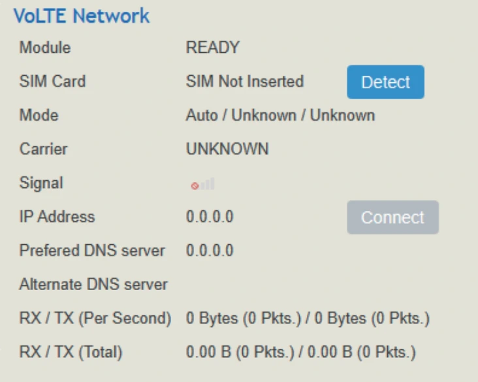Image resolution: width=478 pixels, height=382 pixels.
Task: Click the greyed-out Connect button
Action: 392,217
